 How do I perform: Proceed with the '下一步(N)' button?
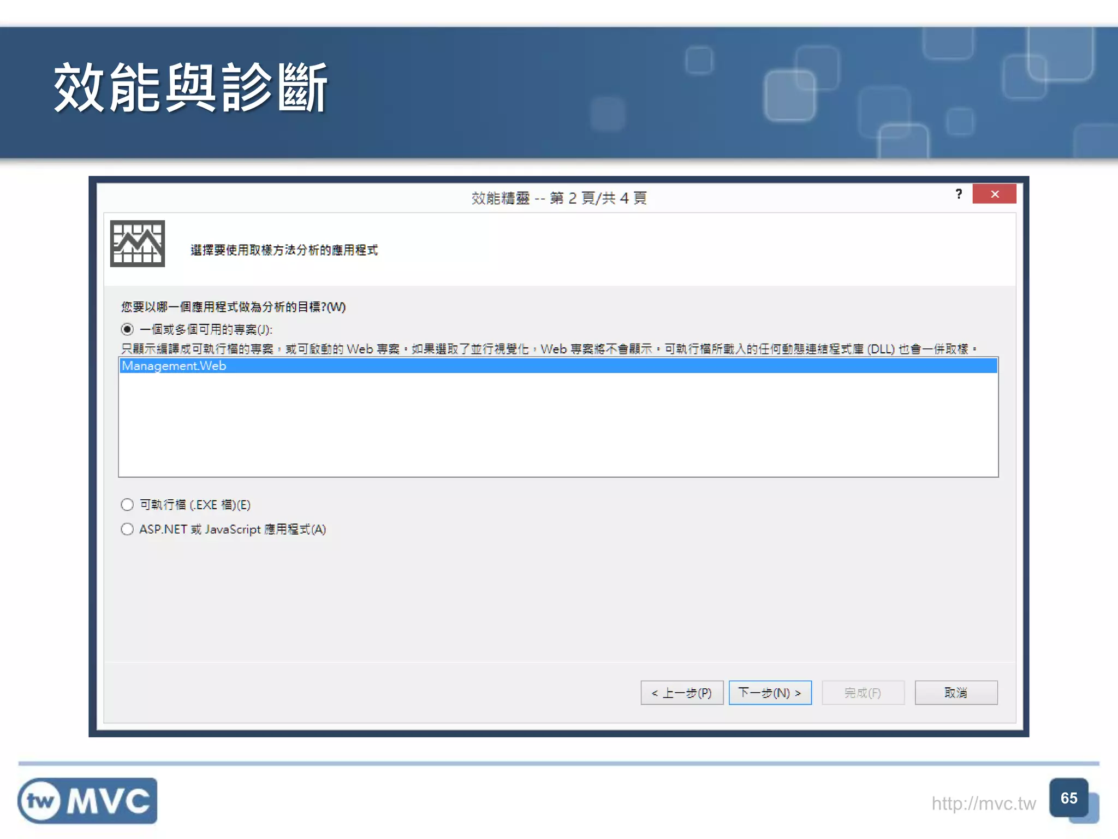[x=770, y=693]
